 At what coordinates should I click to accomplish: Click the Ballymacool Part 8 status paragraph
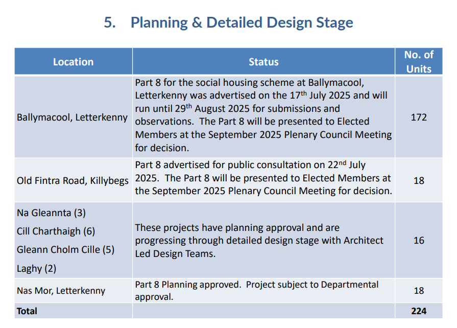263,115
